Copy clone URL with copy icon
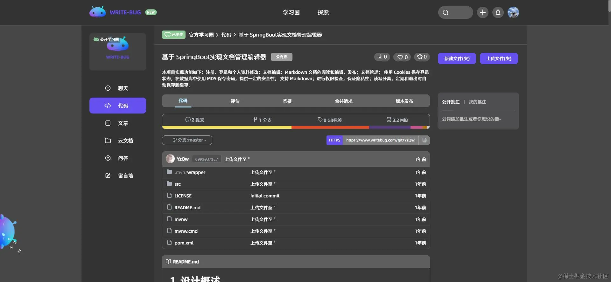 tap(424, 140)
